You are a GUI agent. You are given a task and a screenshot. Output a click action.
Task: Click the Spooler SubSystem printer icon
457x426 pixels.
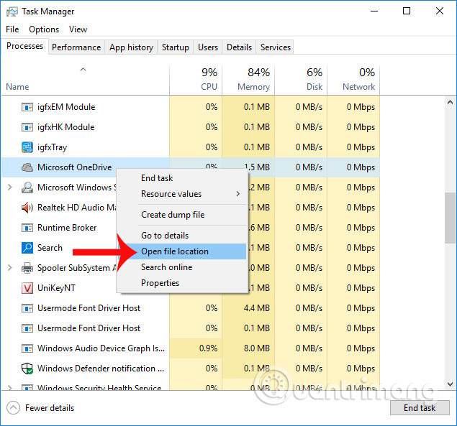27,268
